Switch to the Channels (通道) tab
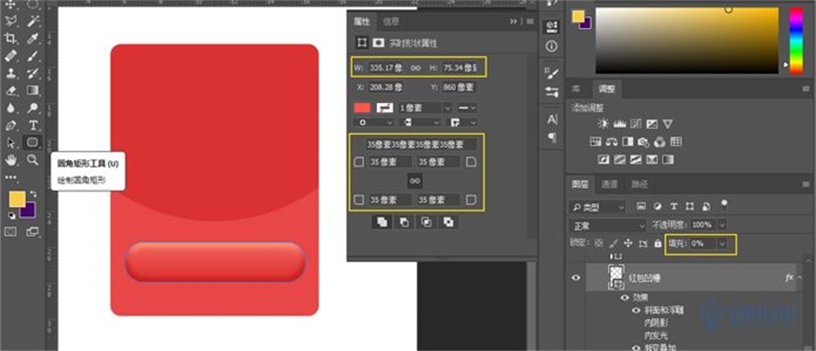The image size is (816, 351). [609, 183]
